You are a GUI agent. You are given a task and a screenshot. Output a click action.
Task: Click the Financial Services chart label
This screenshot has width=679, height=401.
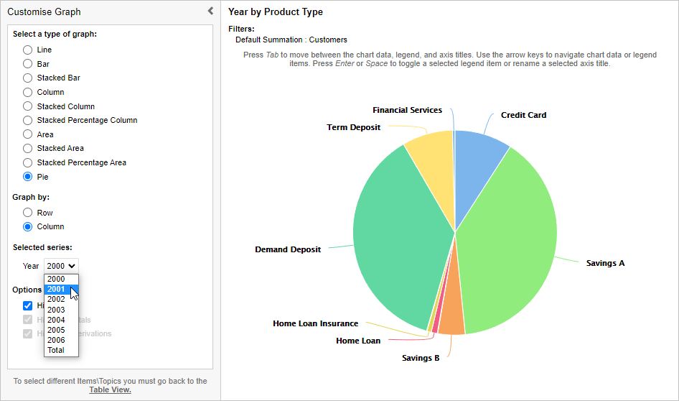(407, 110)
